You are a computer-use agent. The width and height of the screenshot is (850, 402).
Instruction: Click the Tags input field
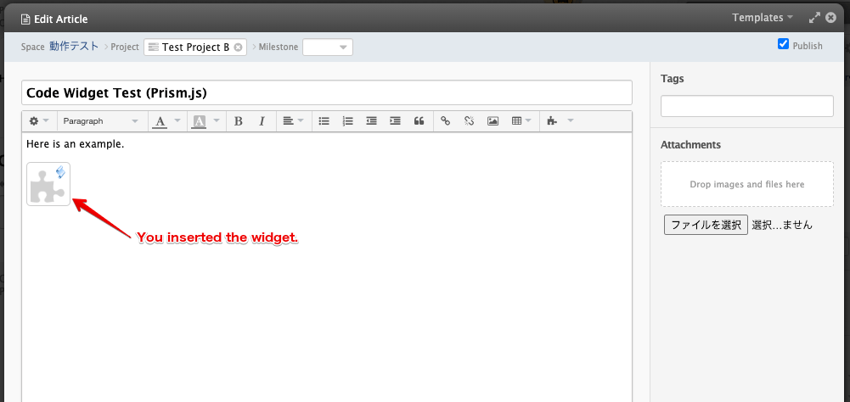(x=746, y=106)
